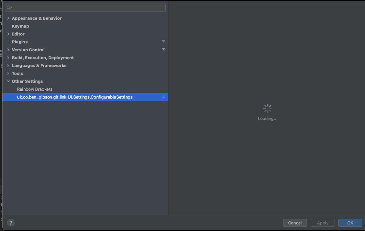Expand the Tools section

8,73
